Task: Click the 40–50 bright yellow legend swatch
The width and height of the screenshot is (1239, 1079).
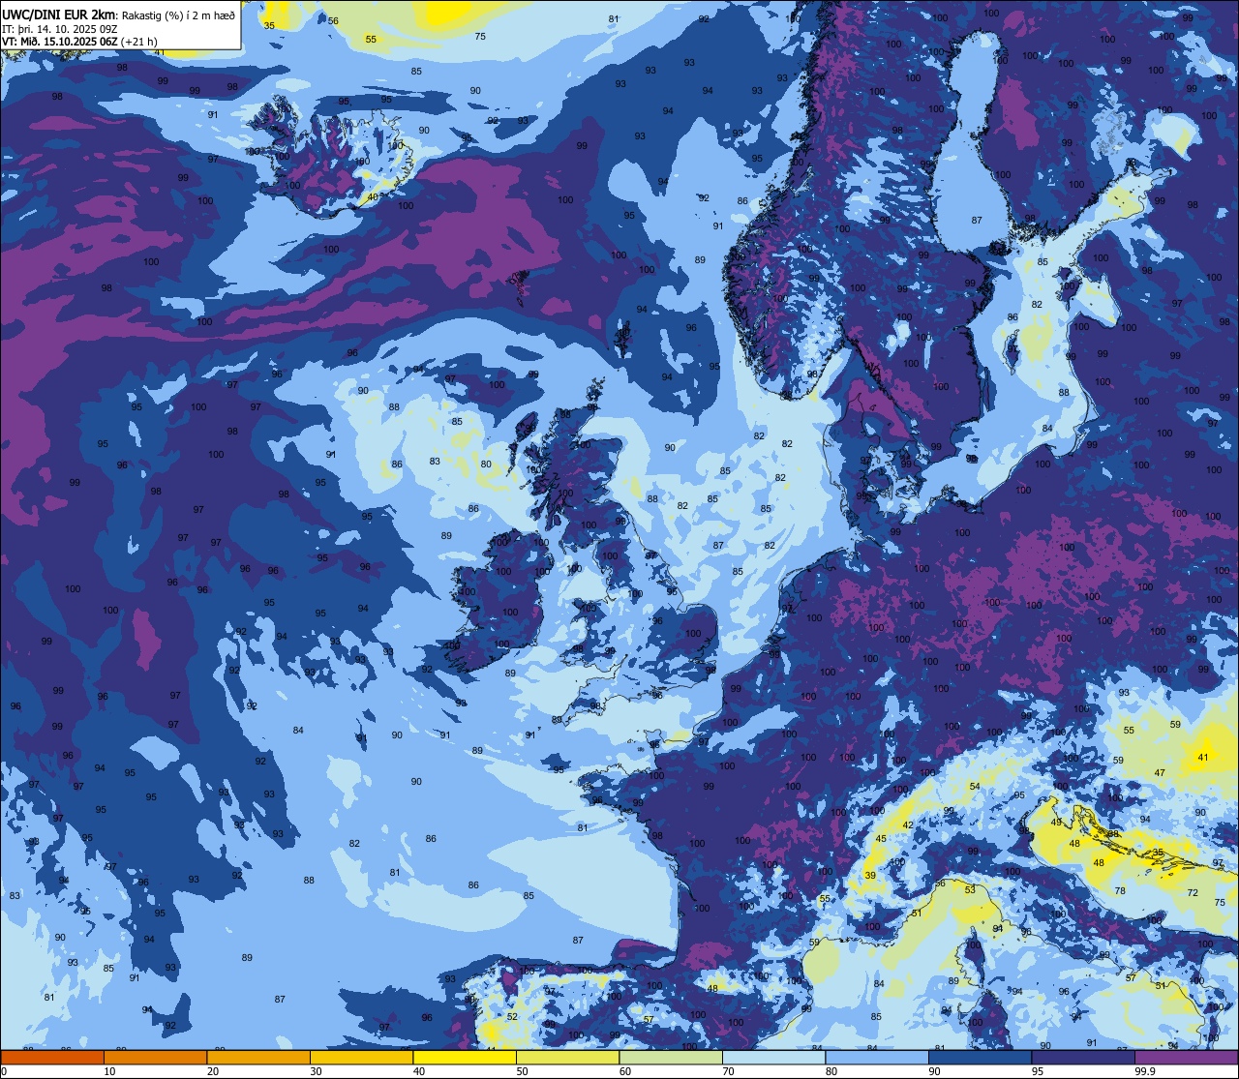Action: [x=465, y=1057]
